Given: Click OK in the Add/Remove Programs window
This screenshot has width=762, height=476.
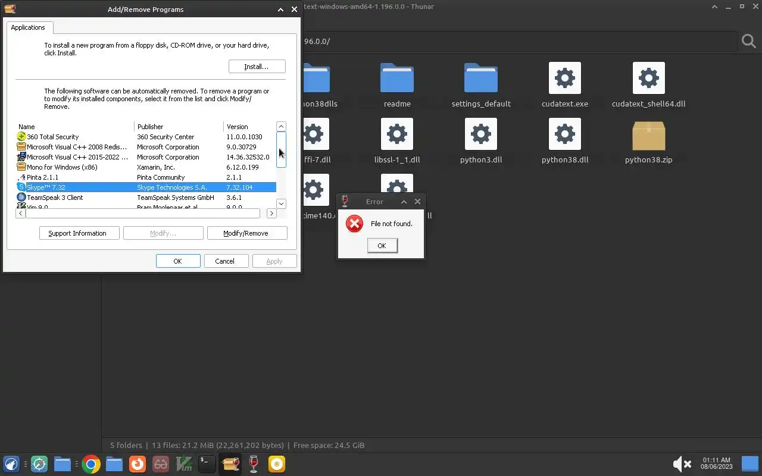Looking at the screenshot, I should pyautogui.click(x=178, y=261).
